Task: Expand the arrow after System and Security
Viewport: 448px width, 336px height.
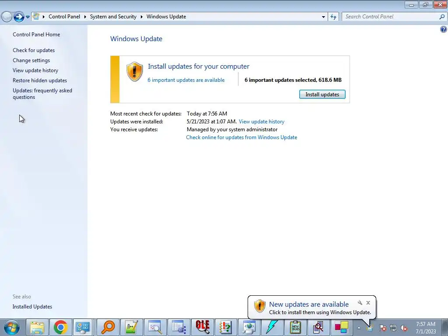Action: tap(141, 17)
